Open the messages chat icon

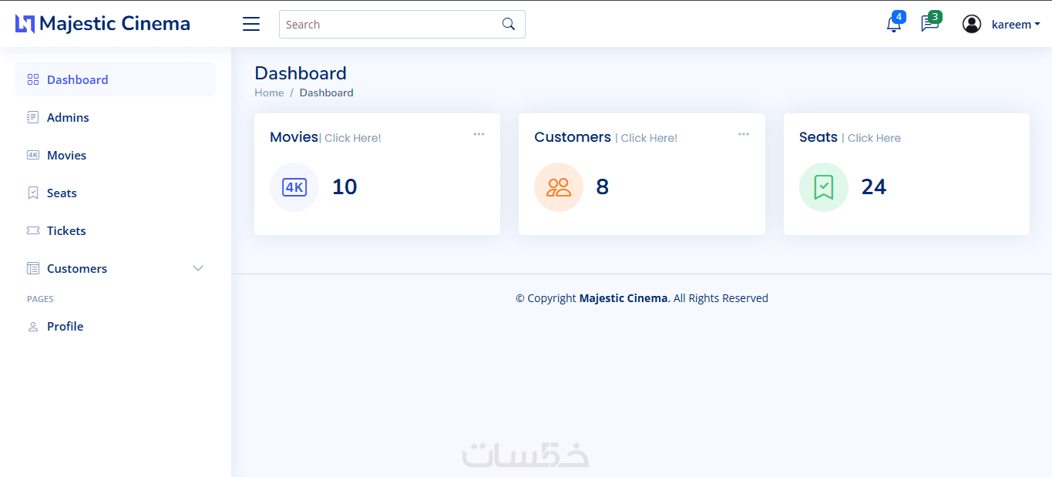(x=929, y=25)
